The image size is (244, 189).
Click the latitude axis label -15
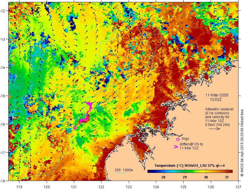click(x=3, y=96)
